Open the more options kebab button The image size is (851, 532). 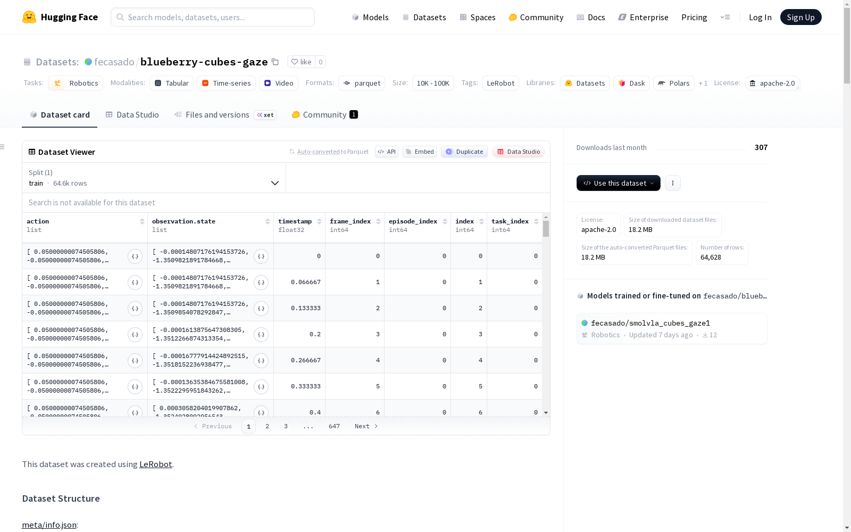pos(673,183)
